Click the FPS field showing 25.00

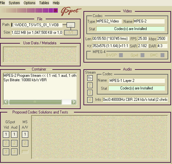pyautogui.click(x=143, y=39)
